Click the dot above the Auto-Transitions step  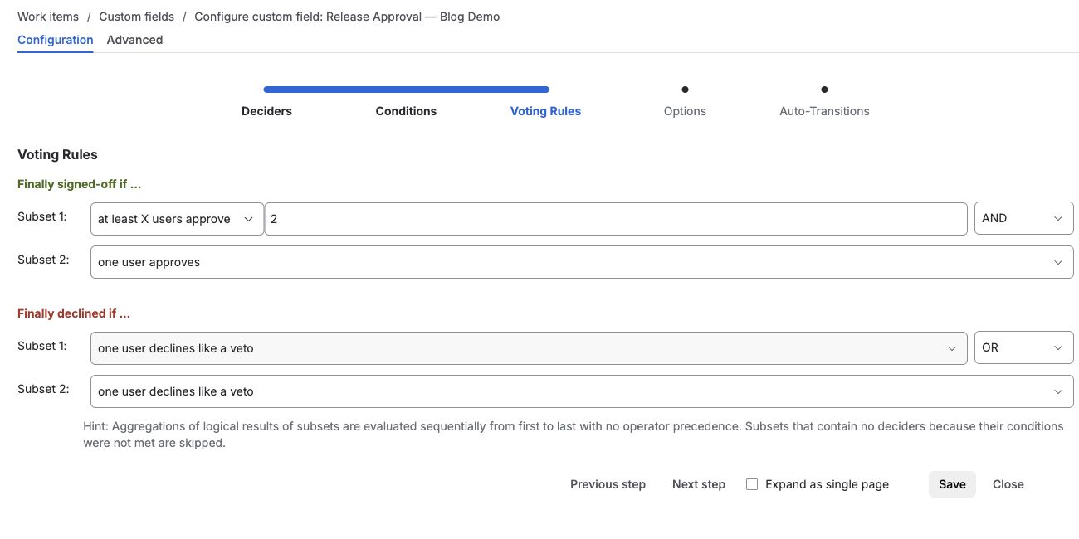coord(824,90)
